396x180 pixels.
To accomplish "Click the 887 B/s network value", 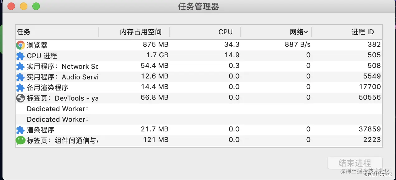I will click(297, 45).
